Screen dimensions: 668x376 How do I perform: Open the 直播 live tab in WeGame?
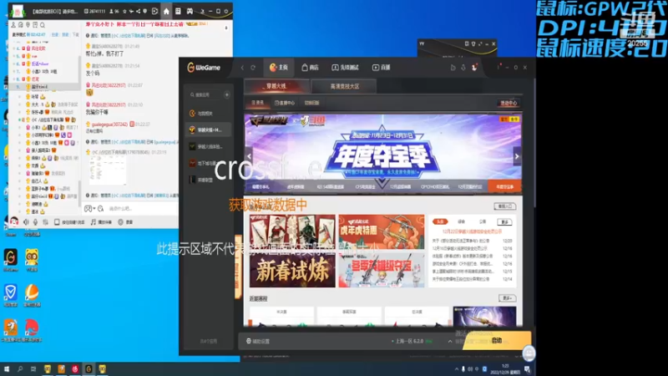coord(382,68)
